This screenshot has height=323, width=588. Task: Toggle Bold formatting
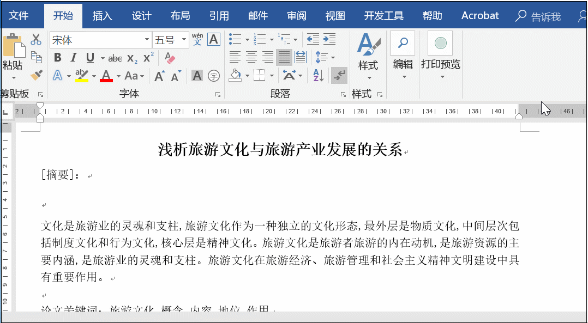[x=57, y=58]
